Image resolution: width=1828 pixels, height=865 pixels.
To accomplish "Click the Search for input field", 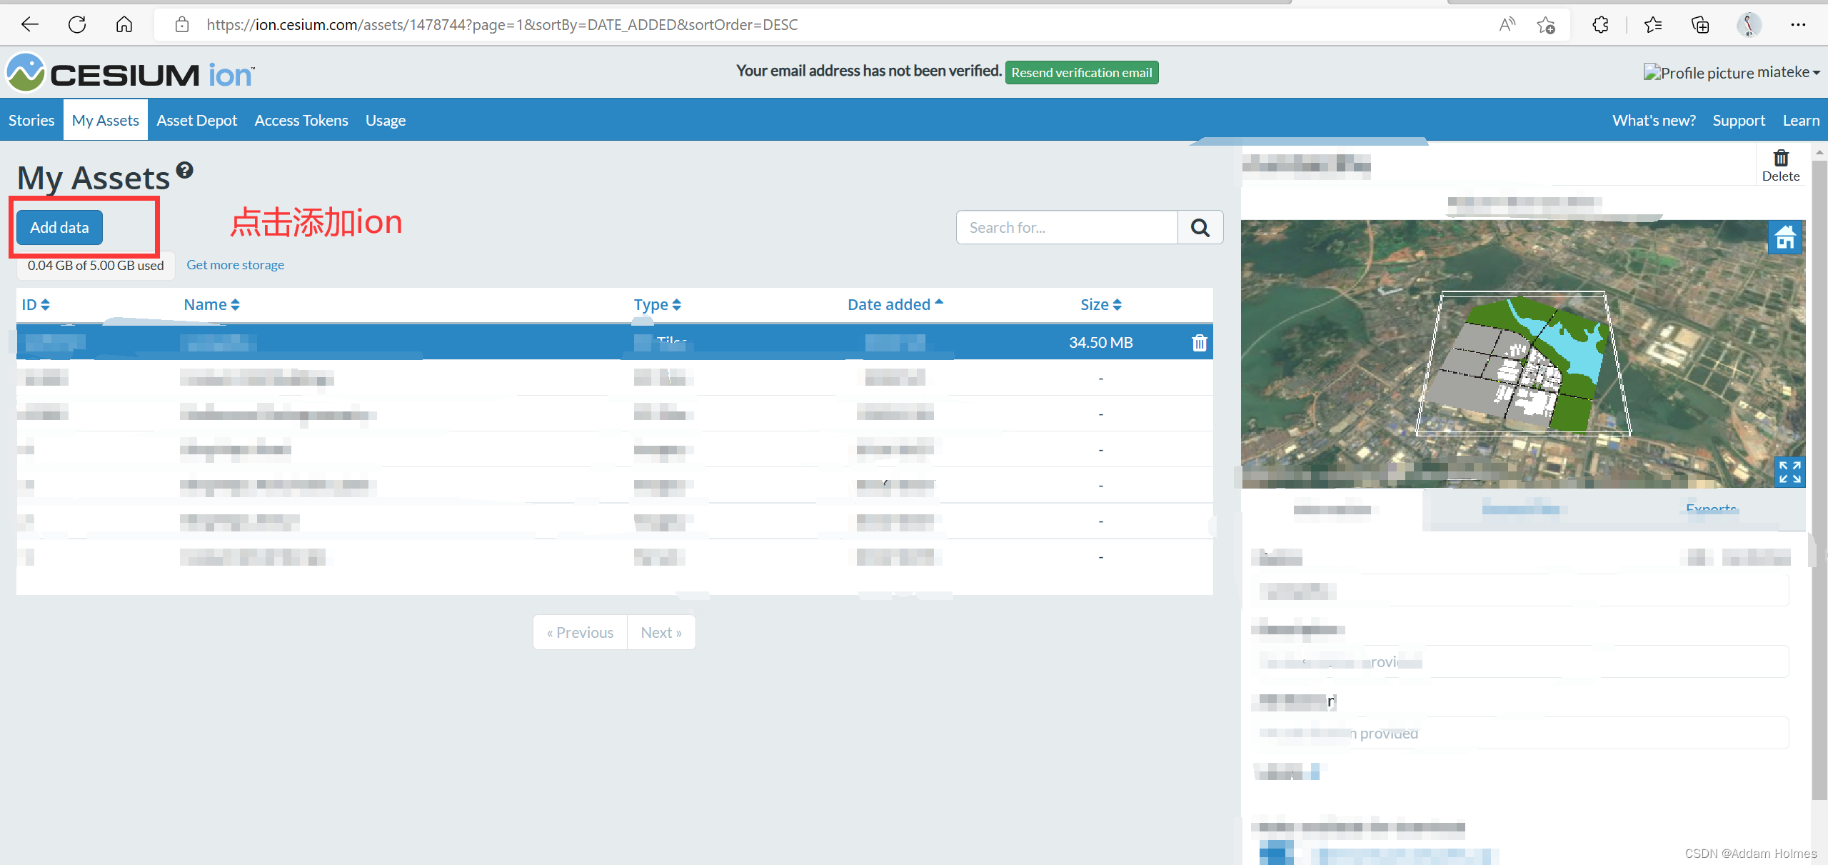I will [1066, 228].
